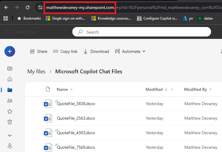The image size is (222, 152).
Task: Go back in browser history
Action: [6, 7]
